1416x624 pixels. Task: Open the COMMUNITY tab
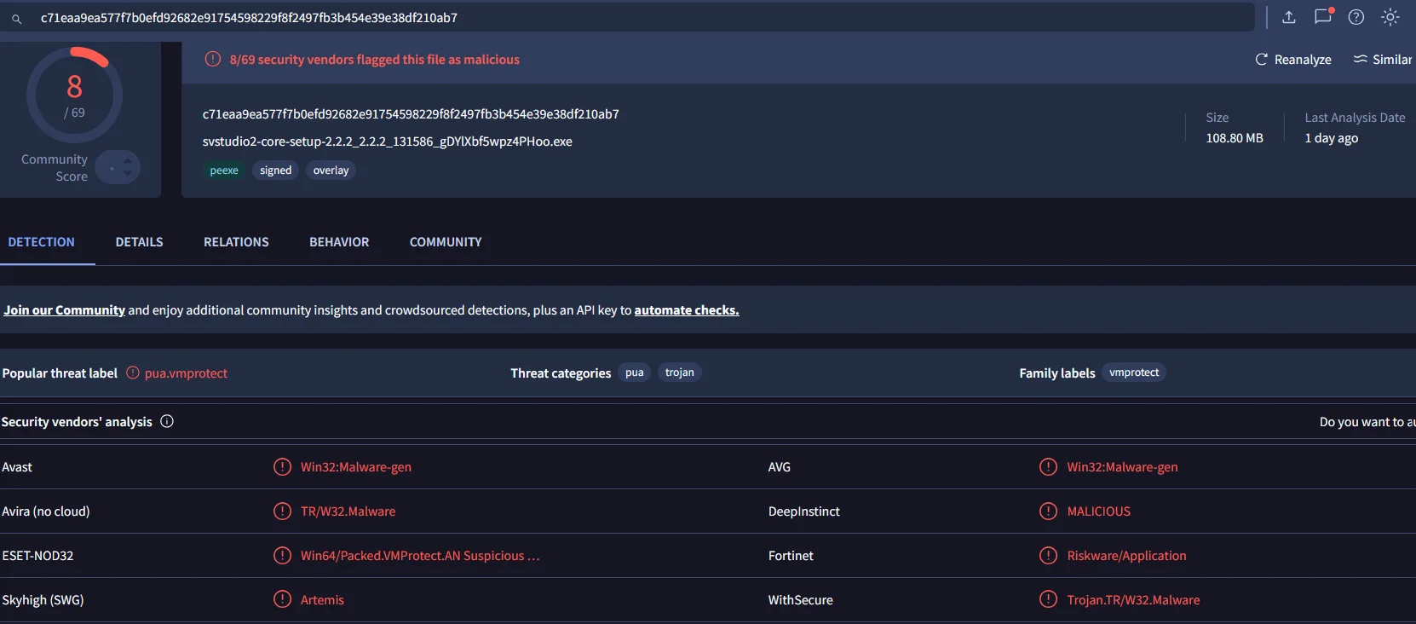point(446,242)
